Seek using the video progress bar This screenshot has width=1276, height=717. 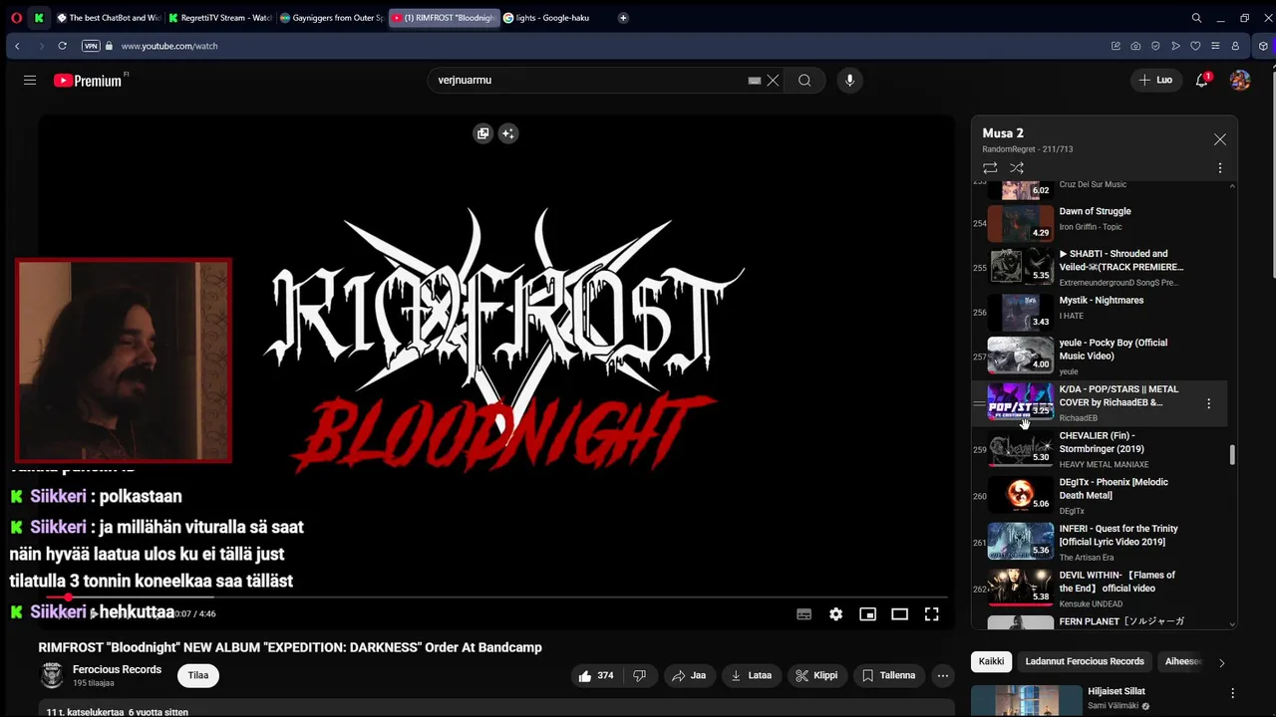click(x=496, y=597)
